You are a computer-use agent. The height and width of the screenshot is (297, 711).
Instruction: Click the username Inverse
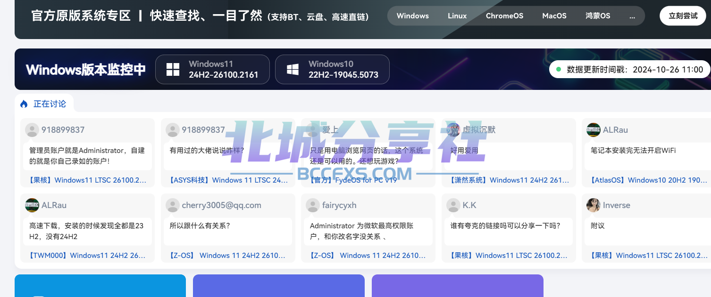(617, 205)
